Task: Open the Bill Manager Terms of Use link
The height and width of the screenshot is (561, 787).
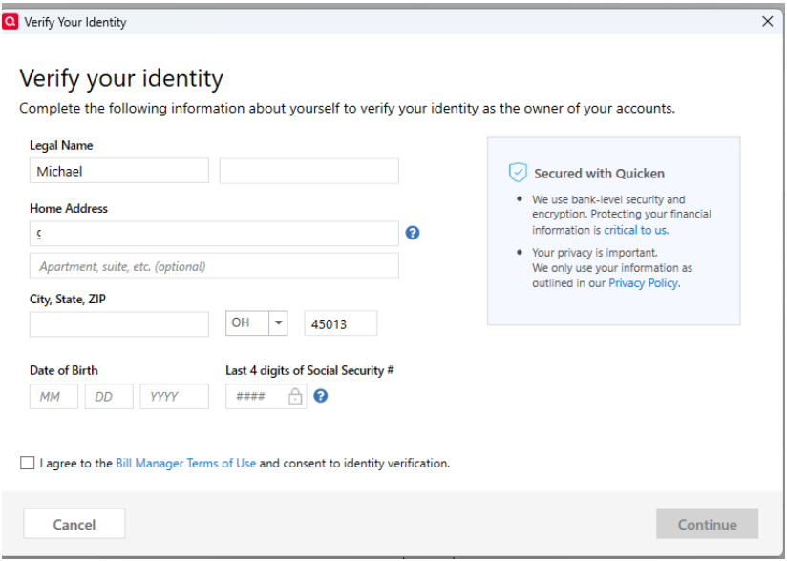Action: 185,464
